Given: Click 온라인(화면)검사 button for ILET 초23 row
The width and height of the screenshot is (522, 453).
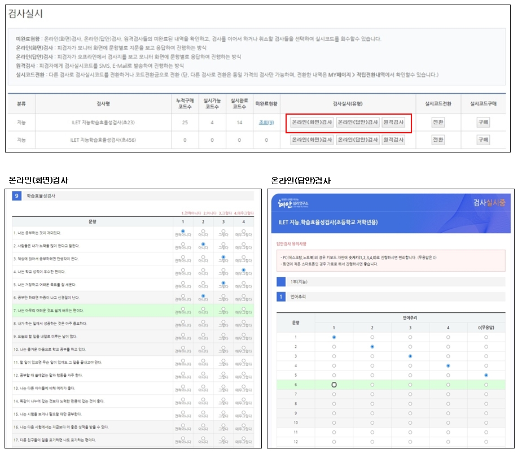Looking at the screenshot, I should point(312,123).
